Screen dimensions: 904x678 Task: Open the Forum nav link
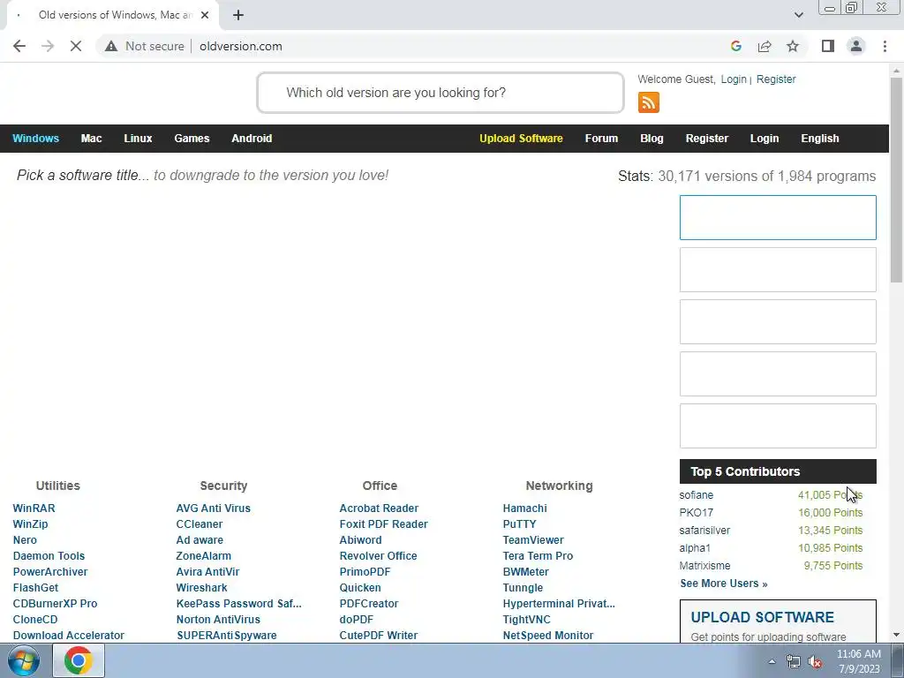click(x=601, y=139)
